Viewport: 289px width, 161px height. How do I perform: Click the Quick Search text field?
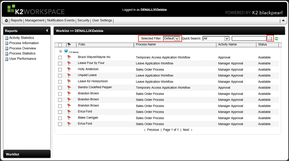coord(249,39)
